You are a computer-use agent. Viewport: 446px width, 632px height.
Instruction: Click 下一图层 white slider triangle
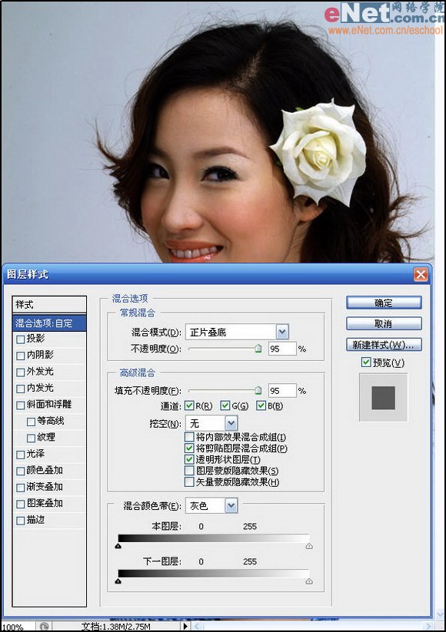pyautogui.click(x=309, y=581)
